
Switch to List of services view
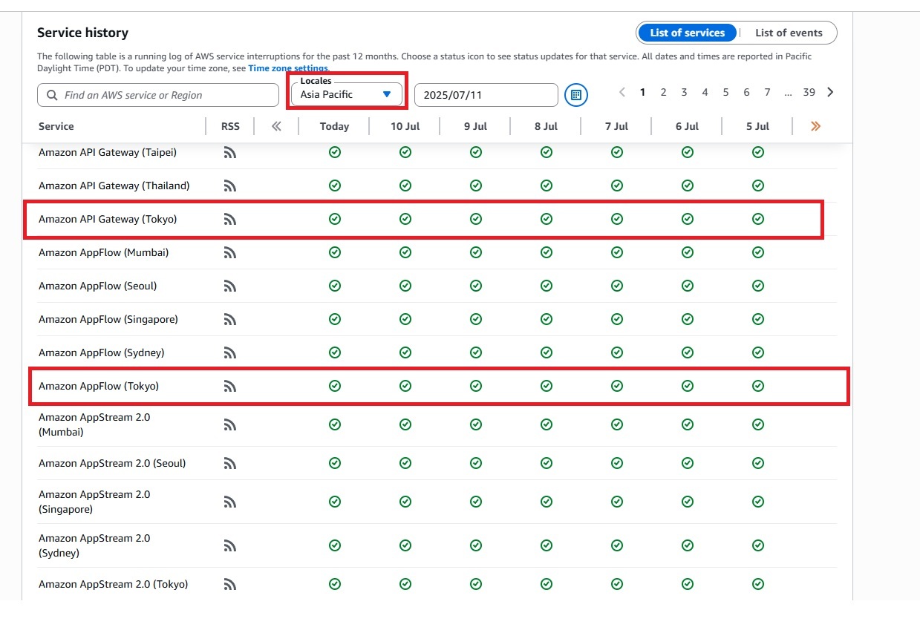(x=688, y=33)
